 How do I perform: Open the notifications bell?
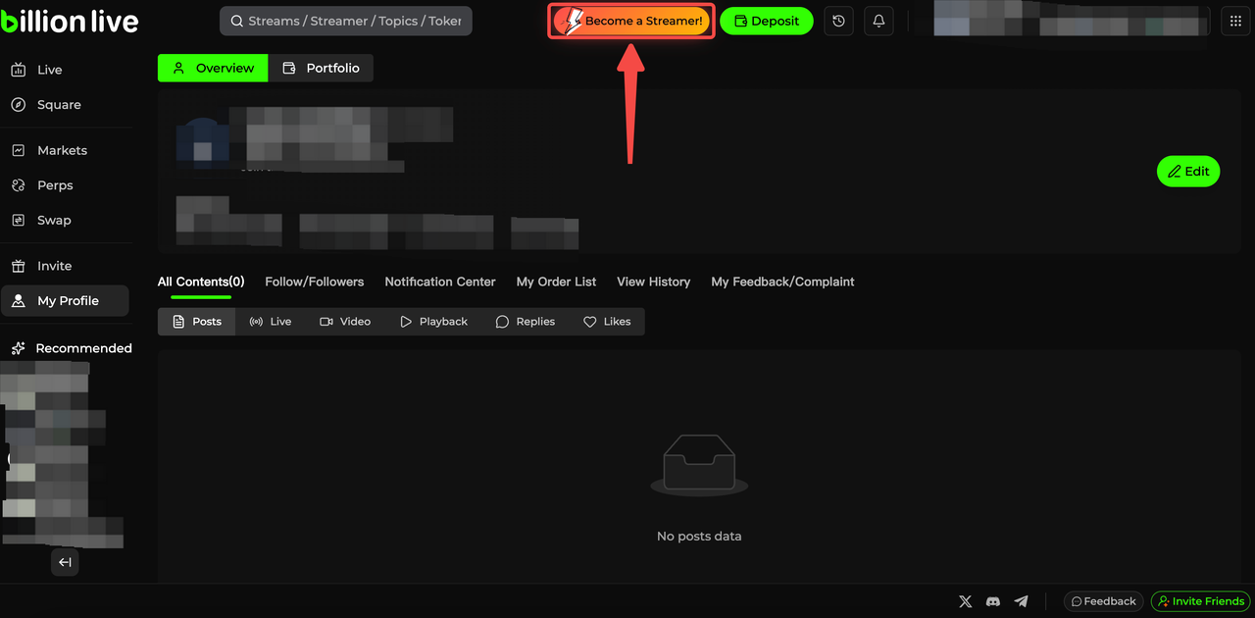[x=878, y=21]
